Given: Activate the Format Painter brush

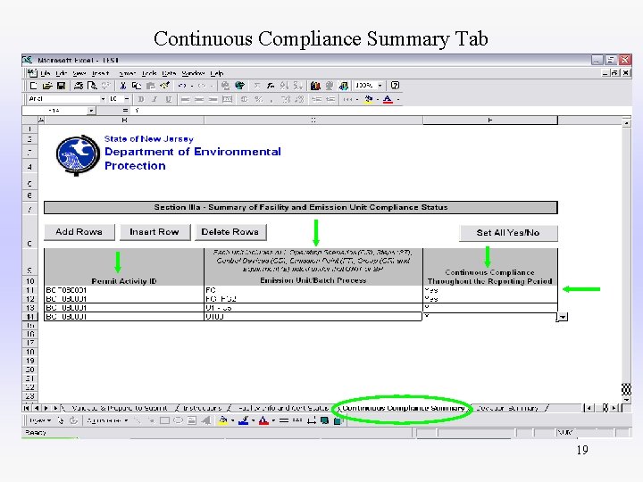Looking at the screenshot, I should pyautogui.click(x=165, y=86).
